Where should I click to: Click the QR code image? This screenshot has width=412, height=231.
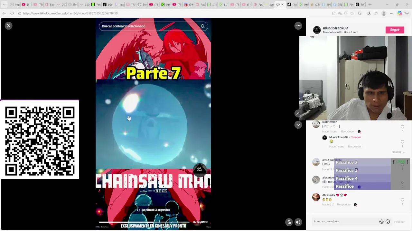pyautogui.click(x=40, y=140)
